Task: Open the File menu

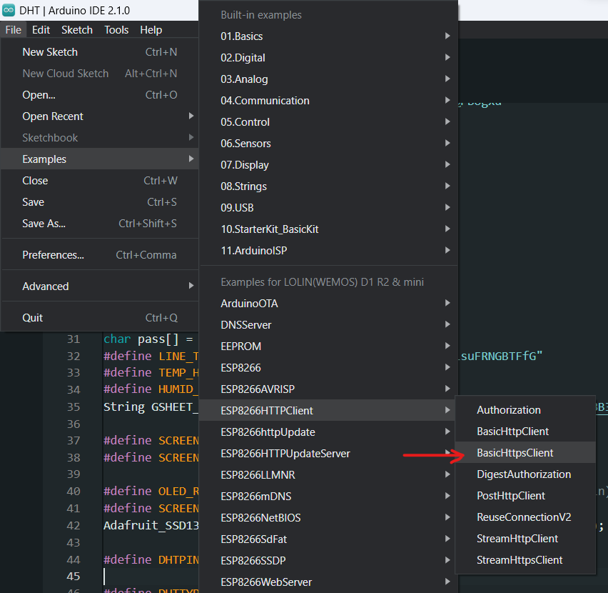Action: coord(13,30)
